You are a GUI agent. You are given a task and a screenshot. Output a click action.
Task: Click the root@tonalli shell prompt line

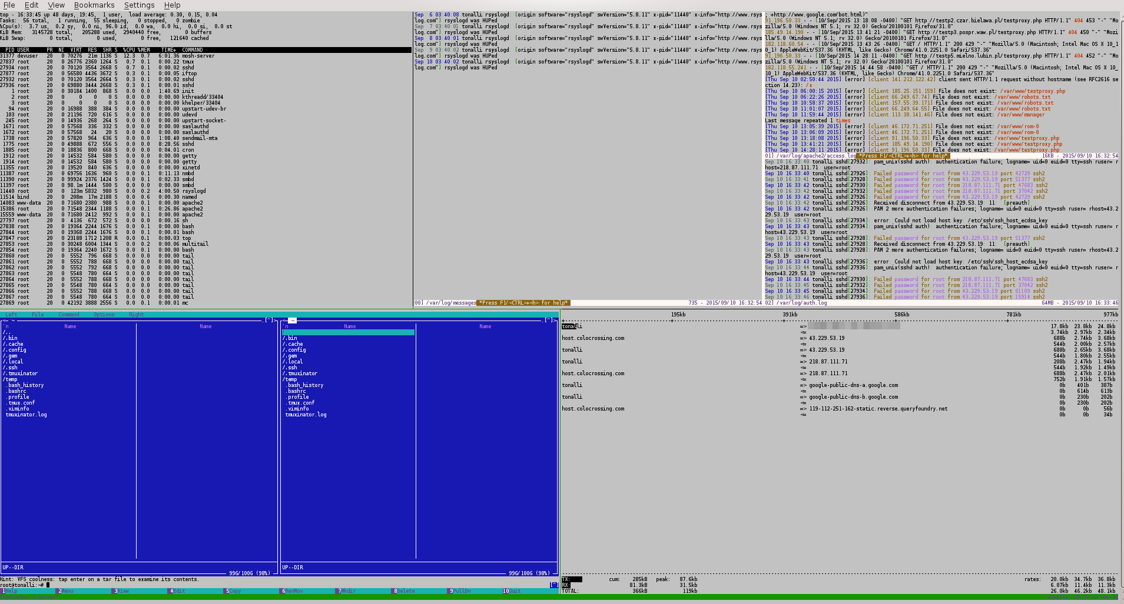(25, 585)
